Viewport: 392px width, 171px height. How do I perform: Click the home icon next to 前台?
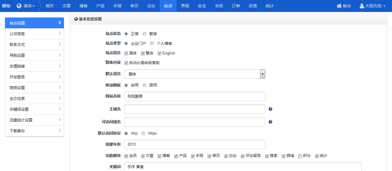coord(339,6)
